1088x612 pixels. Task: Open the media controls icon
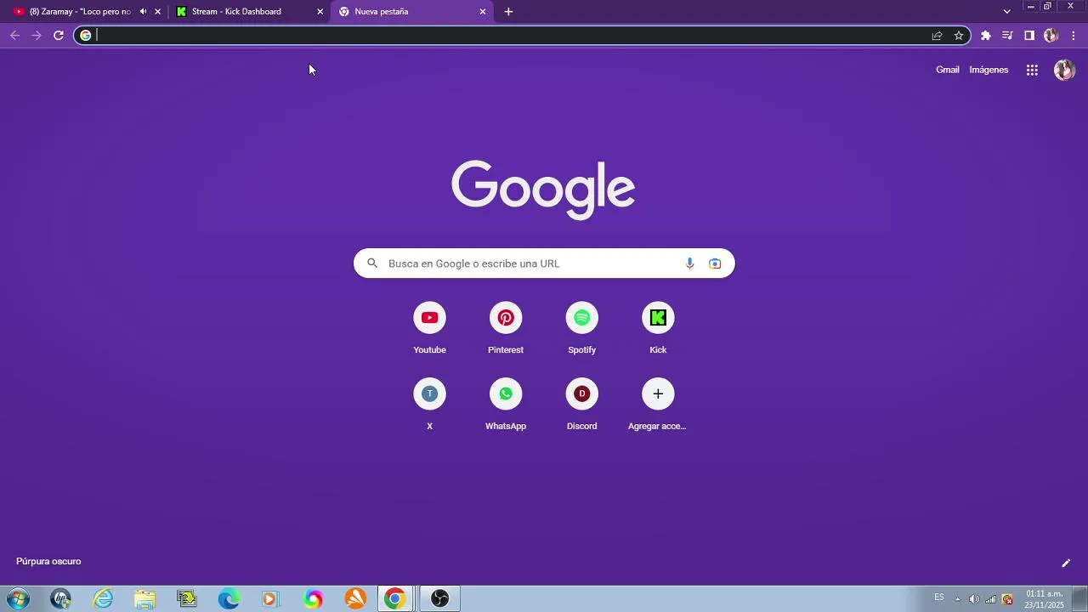(x=1007, y=36)
